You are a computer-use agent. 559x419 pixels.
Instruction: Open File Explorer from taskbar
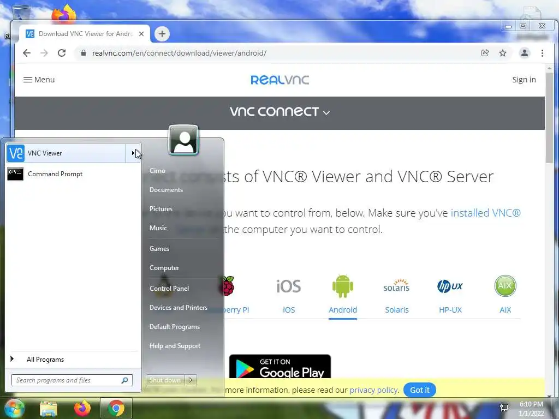[49, 408]
